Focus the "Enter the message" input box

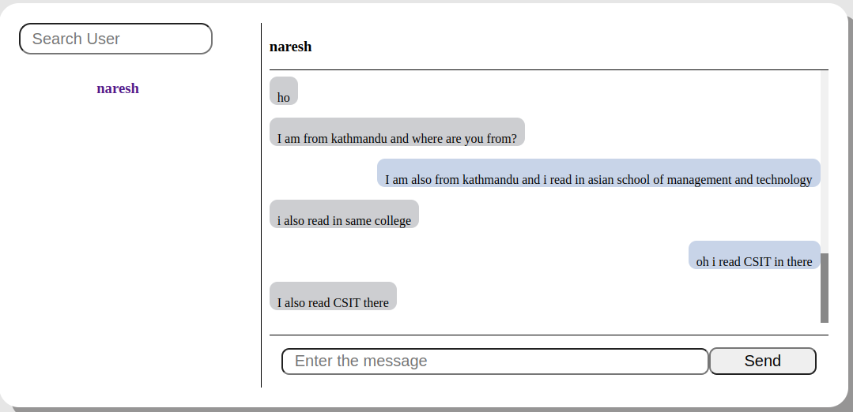[x=495, y=361]
